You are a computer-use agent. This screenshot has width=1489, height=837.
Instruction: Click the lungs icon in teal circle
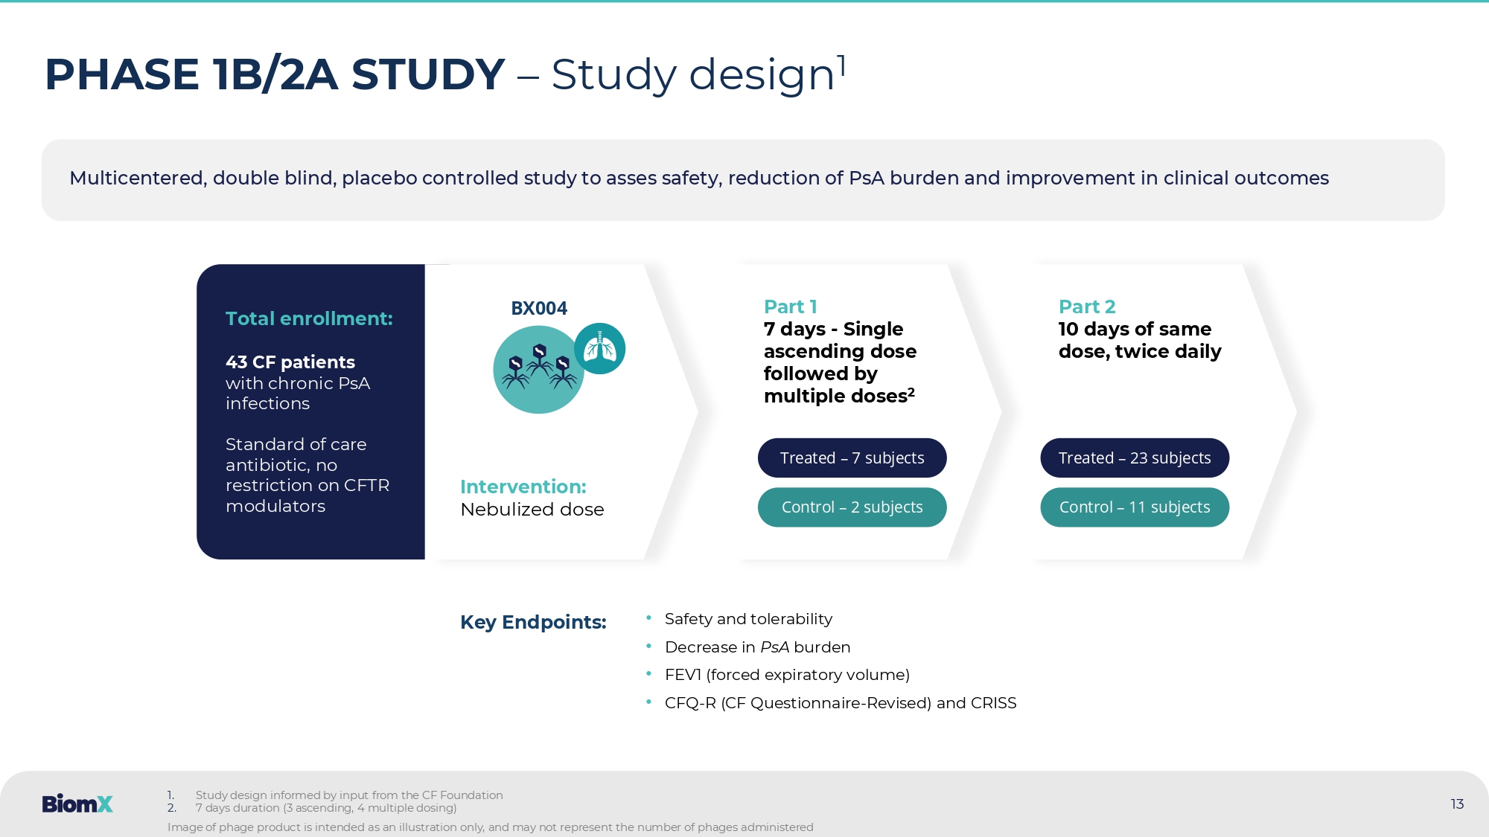pos(600,349)
